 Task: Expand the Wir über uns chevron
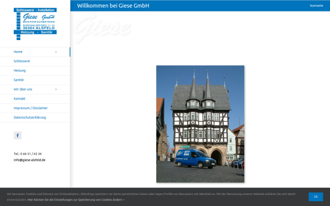point(56,90)
